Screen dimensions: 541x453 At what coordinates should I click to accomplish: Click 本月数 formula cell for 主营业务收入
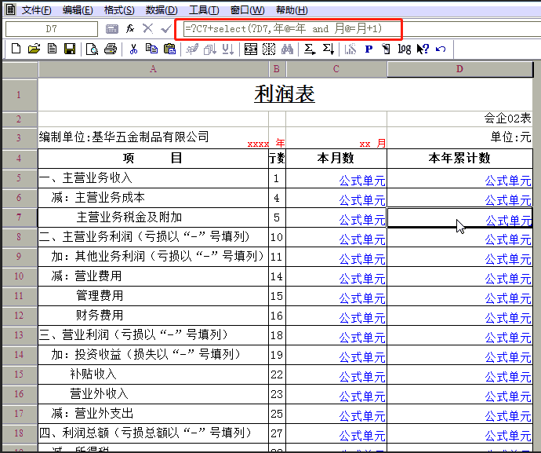[336, 179]
